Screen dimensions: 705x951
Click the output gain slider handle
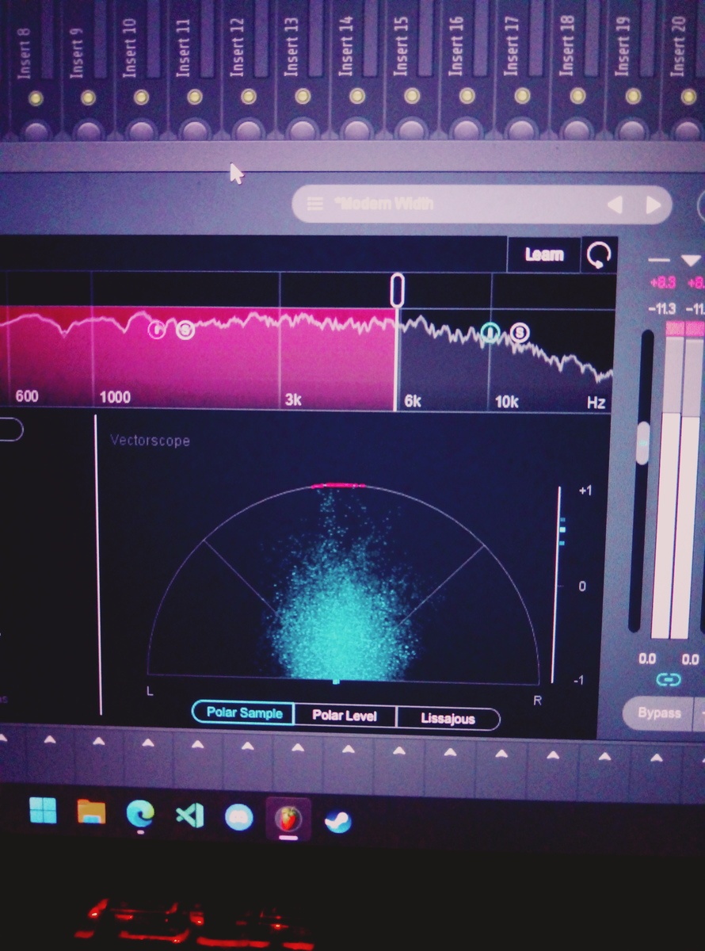643,442
